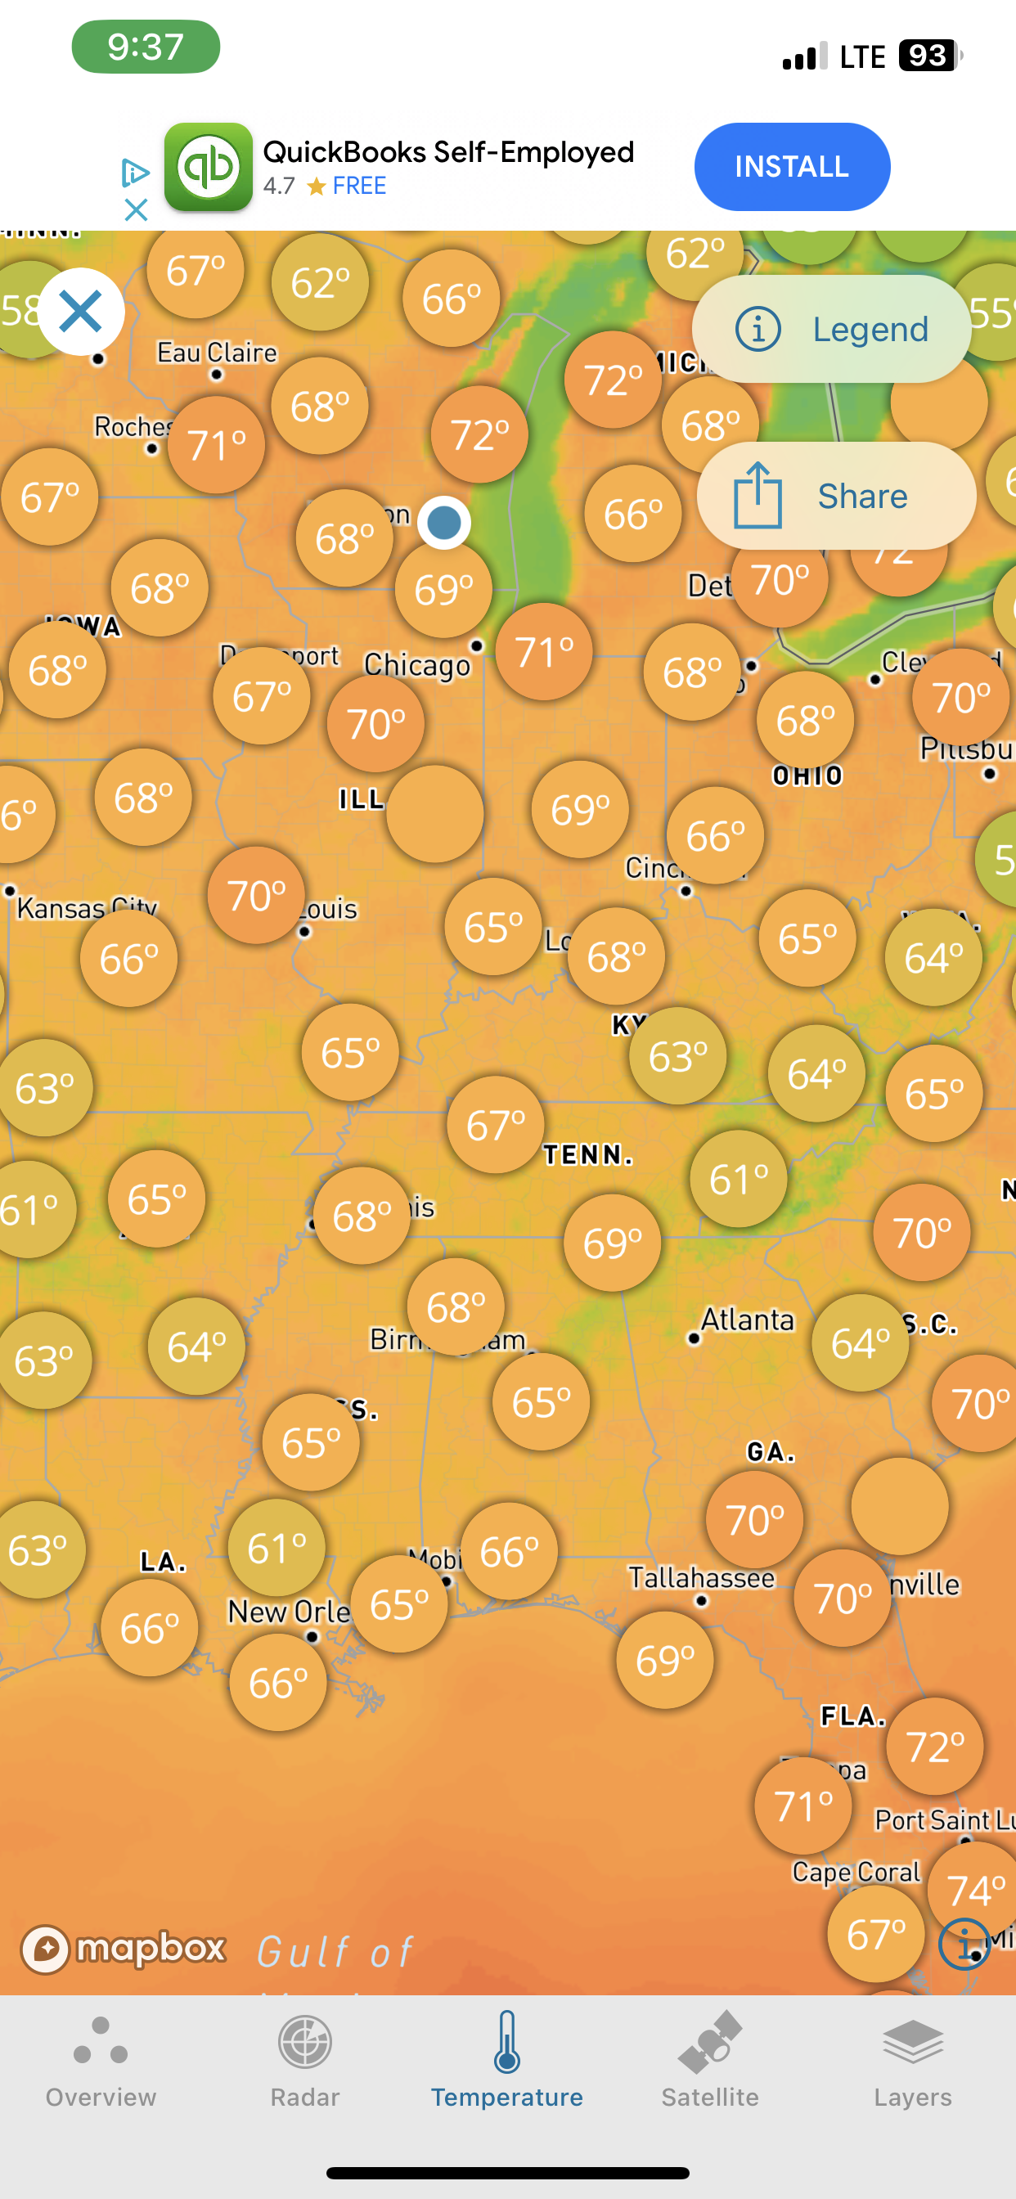The image size is (1016, 2199).
Task: Tap the blue current location dot
Action: coord(444,523)
